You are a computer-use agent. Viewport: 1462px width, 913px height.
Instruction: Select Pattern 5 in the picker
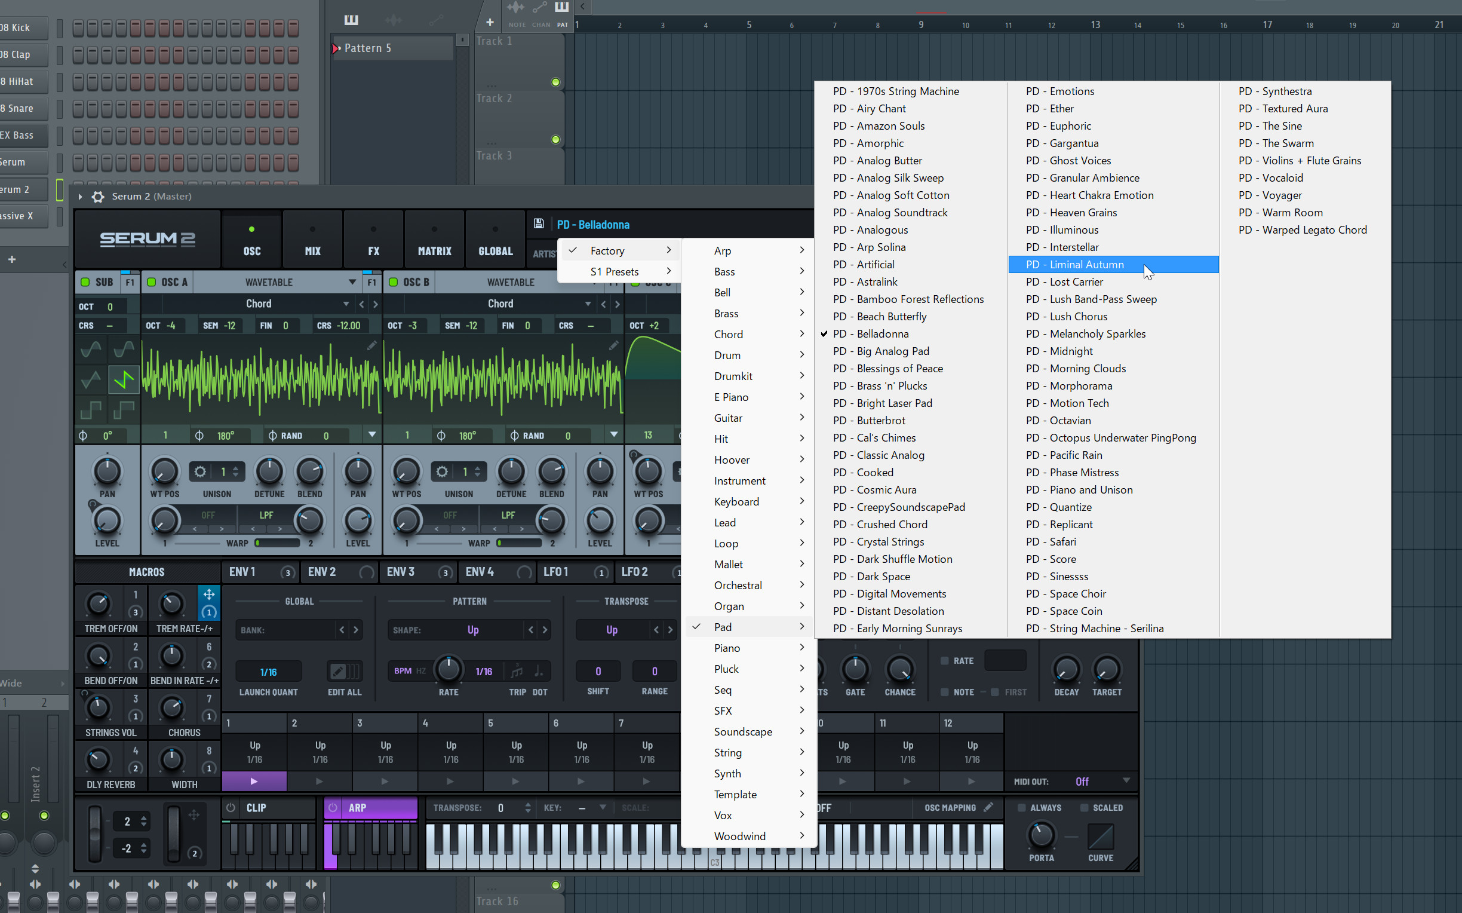(x=392, y=48)
